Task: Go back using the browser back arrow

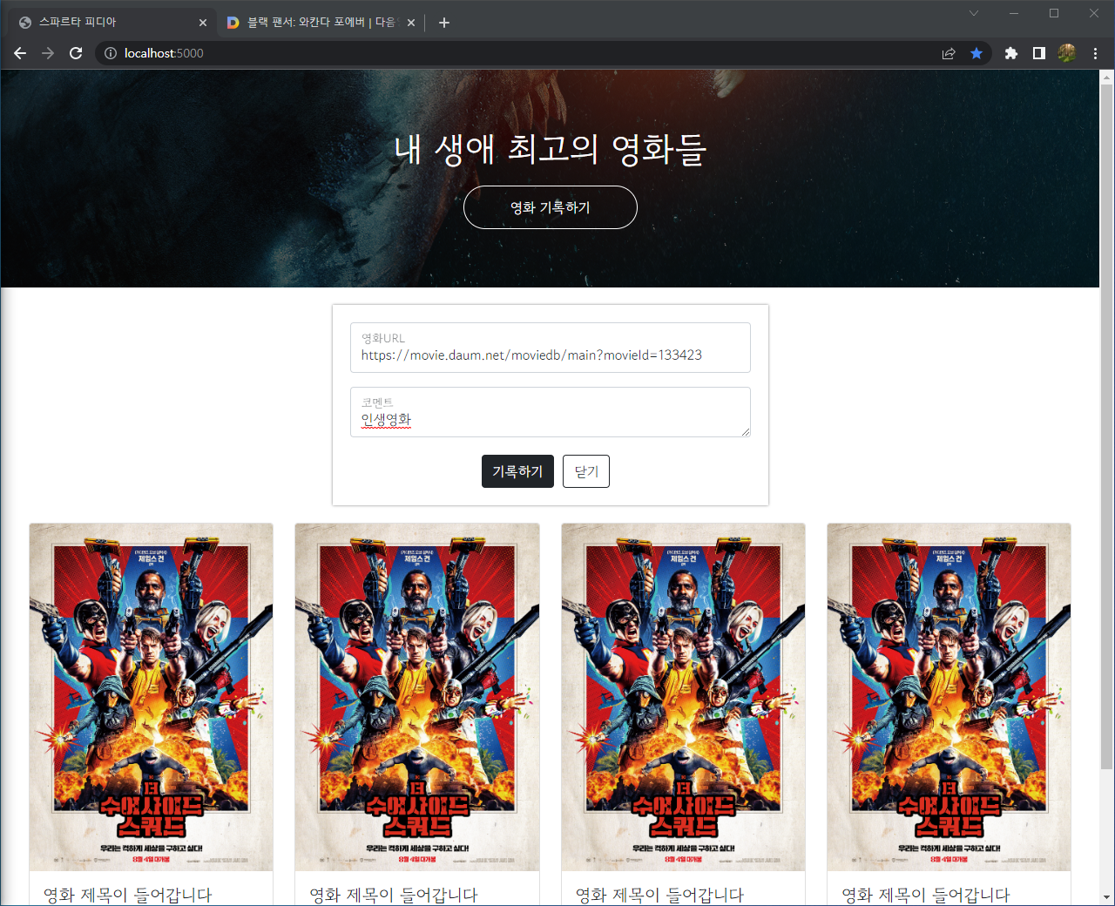Action: click(20, 53)
